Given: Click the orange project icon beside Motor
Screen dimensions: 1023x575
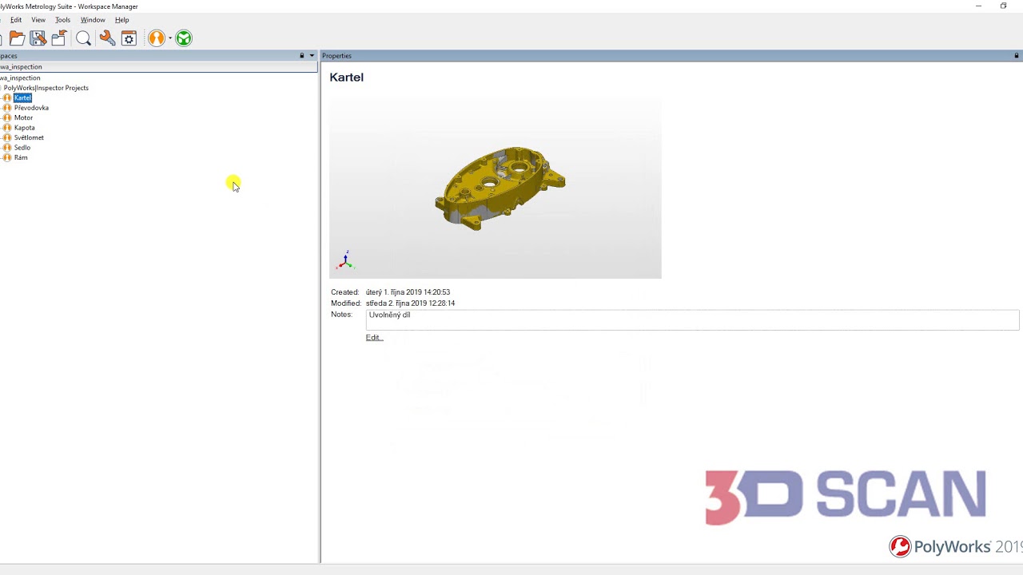Looking at the screenshot, I should tap(6, 117).
